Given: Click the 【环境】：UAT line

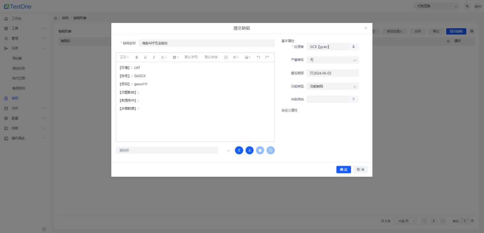Looking at the screenshot, I should 130,68.
